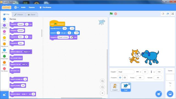Open the language globe menu
Image resolution: width=176 pixels, height=99 pixels.
point(16,7)
